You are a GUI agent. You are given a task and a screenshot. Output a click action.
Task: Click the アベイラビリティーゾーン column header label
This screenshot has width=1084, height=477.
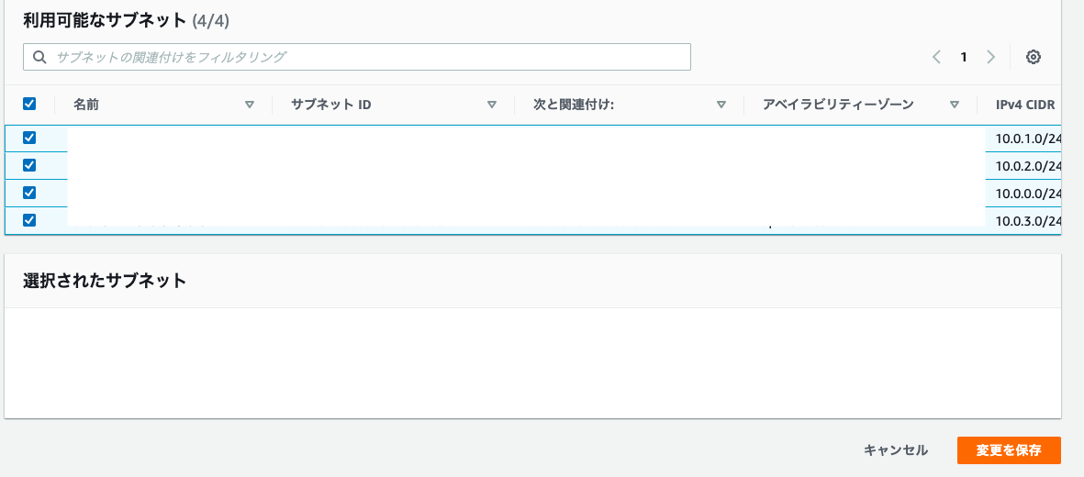pyautogui.click(x=838, y=105)
